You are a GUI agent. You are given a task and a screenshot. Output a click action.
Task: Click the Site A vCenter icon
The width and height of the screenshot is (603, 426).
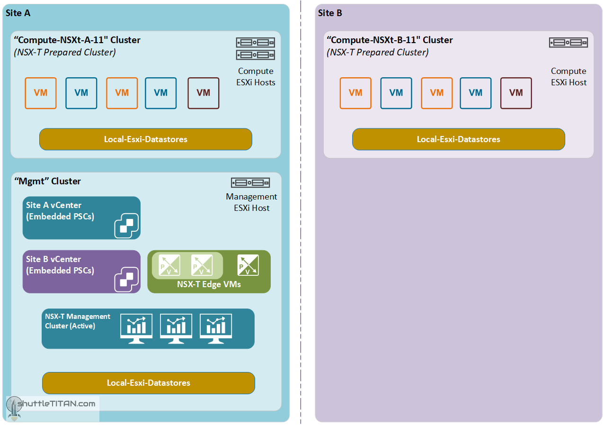(x=126, y=226)
